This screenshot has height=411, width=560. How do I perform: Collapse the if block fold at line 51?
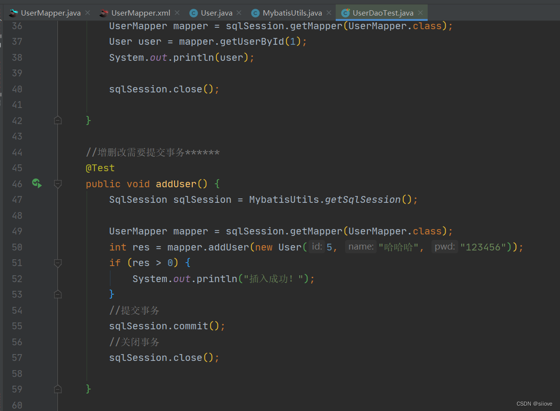click(57, 263)
